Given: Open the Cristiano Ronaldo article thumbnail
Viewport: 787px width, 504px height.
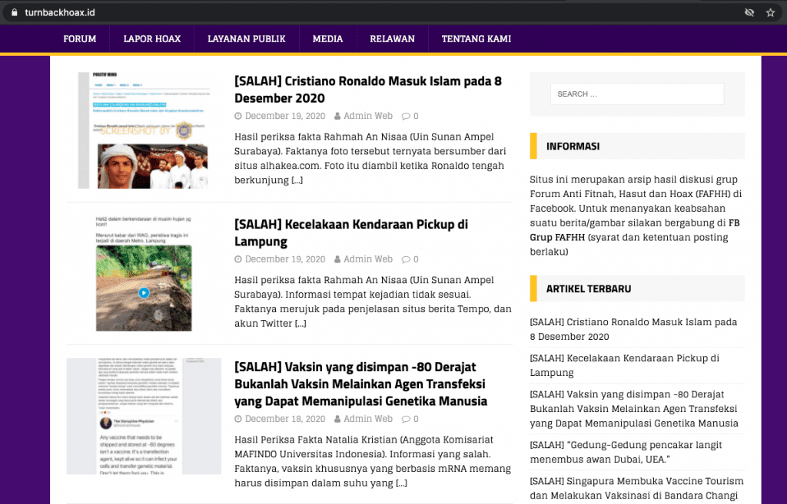Looking at the screenshot, I should tap(144, 130).
